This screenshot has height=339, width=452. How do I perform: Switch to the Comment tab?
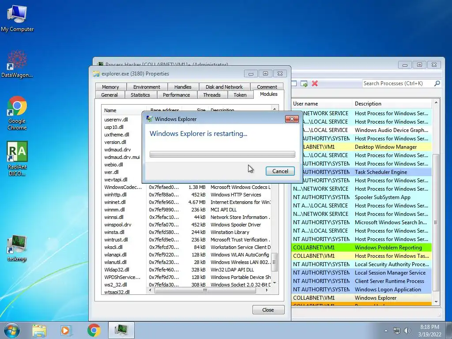267,87
